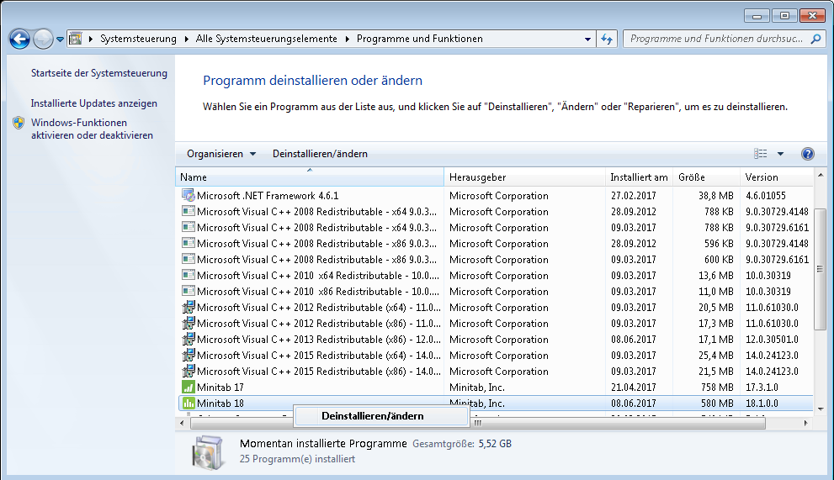Click version 9.0.30729.4148 with date 28.09.2012, size 788 KB
This screenshot has height=480, width=834.
click(777, 212)
